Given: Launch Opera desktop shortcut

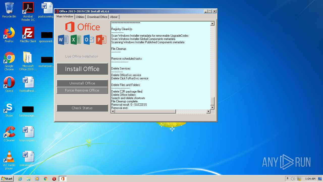Looking at the screenshot, I should coord(9,84).
